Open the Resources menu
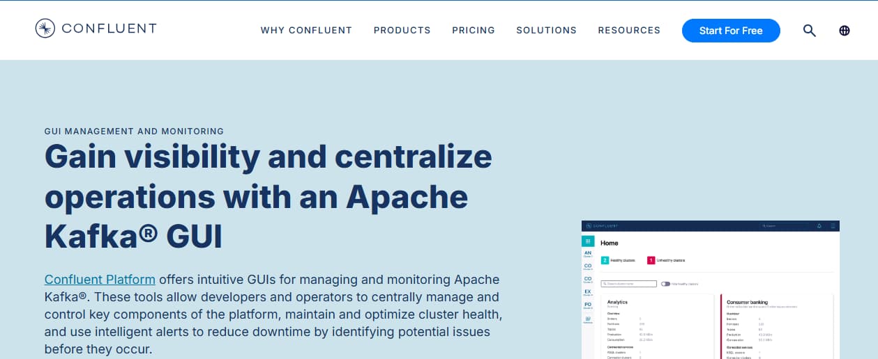The width and height of the screenshot is (878, 359). 629,31
